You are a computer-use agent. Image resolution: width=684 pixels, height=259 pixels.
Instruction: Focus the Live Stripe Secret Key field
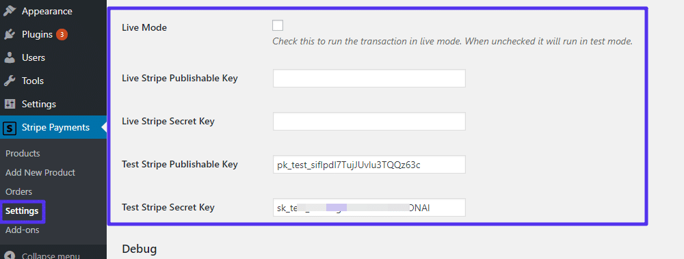click(369, 121)
